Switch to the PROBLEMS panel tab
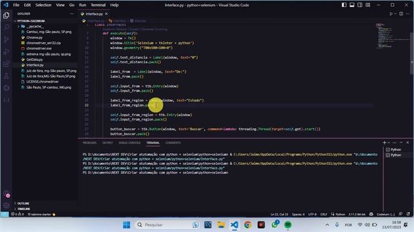Image resolution: width=414 pixels, height=232 pixels. pos(89,143)
